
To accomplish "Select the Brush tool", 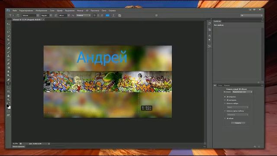I will pos(8,52).
